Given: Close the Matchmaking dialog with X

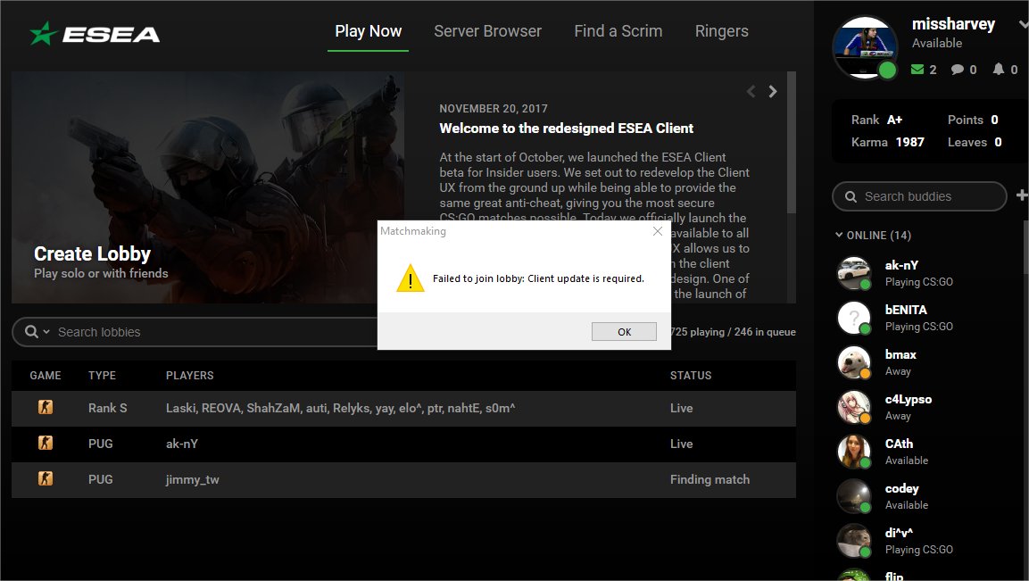Looking at the screenshot, I should click(x=658, y=231).
